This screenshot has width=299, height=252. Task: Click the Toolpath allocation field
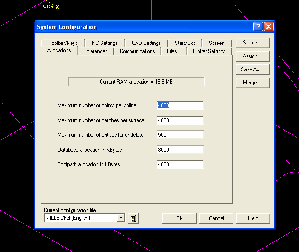[x=180, y=164]
